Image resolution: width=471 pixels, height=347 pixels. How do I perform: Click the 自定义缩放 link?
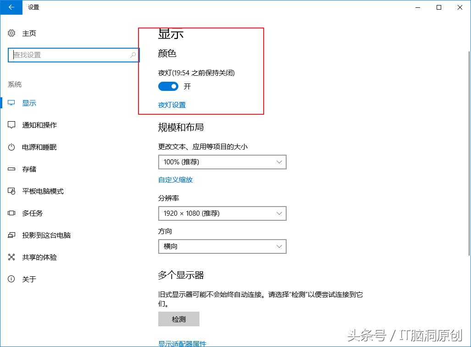(175, 179)
